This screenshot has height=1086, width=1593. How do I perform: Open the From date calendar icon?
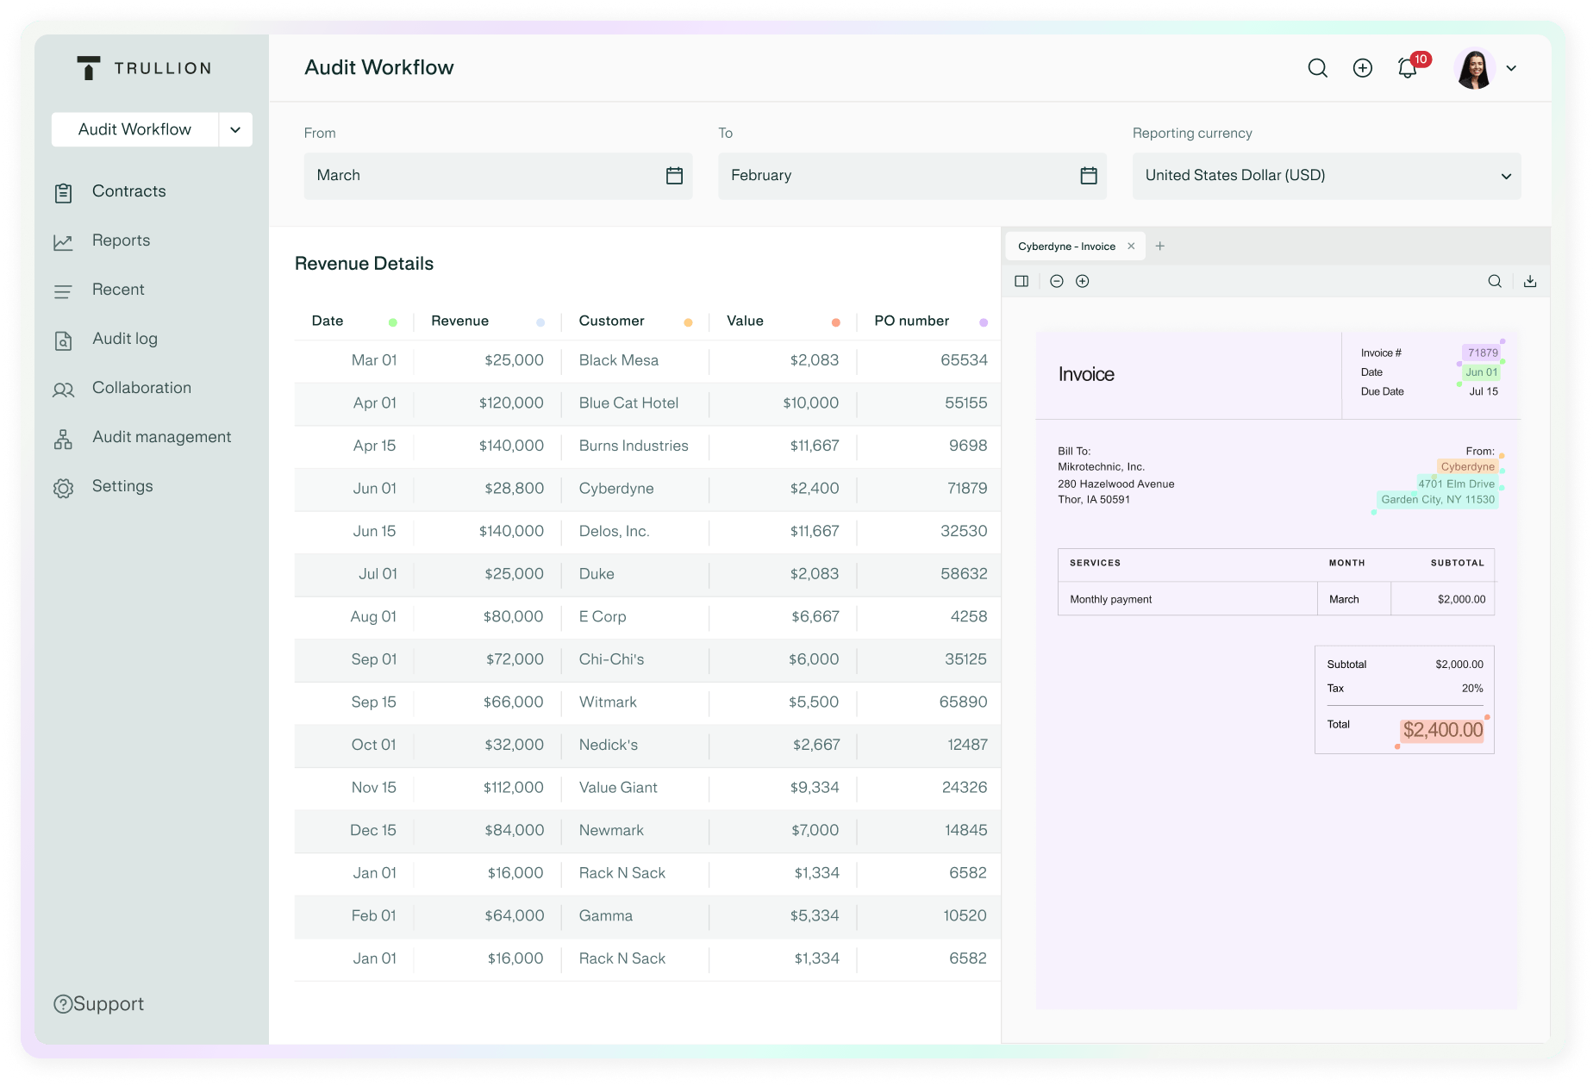coord(674,176)
